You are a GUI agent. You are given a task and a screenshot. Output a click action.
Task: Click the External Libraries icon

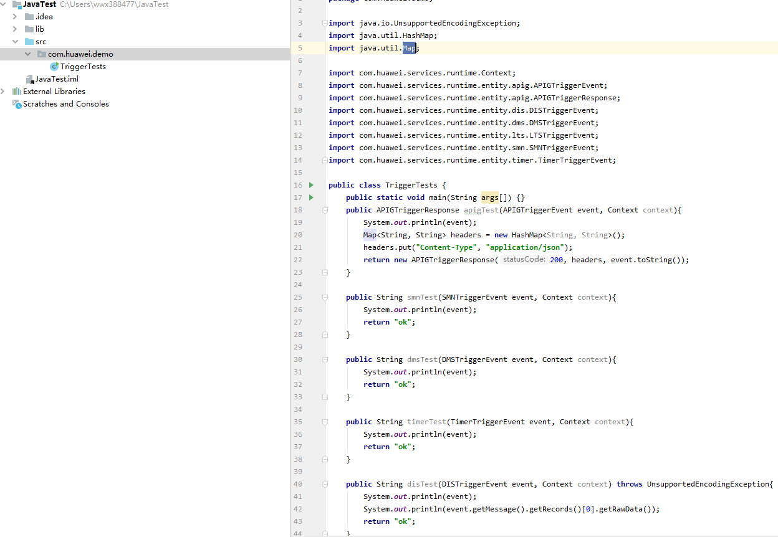coord(17,92)
